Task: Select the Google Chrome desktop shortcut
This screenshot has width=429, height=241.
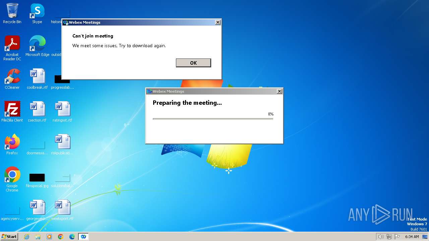Action: pos(12,179)
